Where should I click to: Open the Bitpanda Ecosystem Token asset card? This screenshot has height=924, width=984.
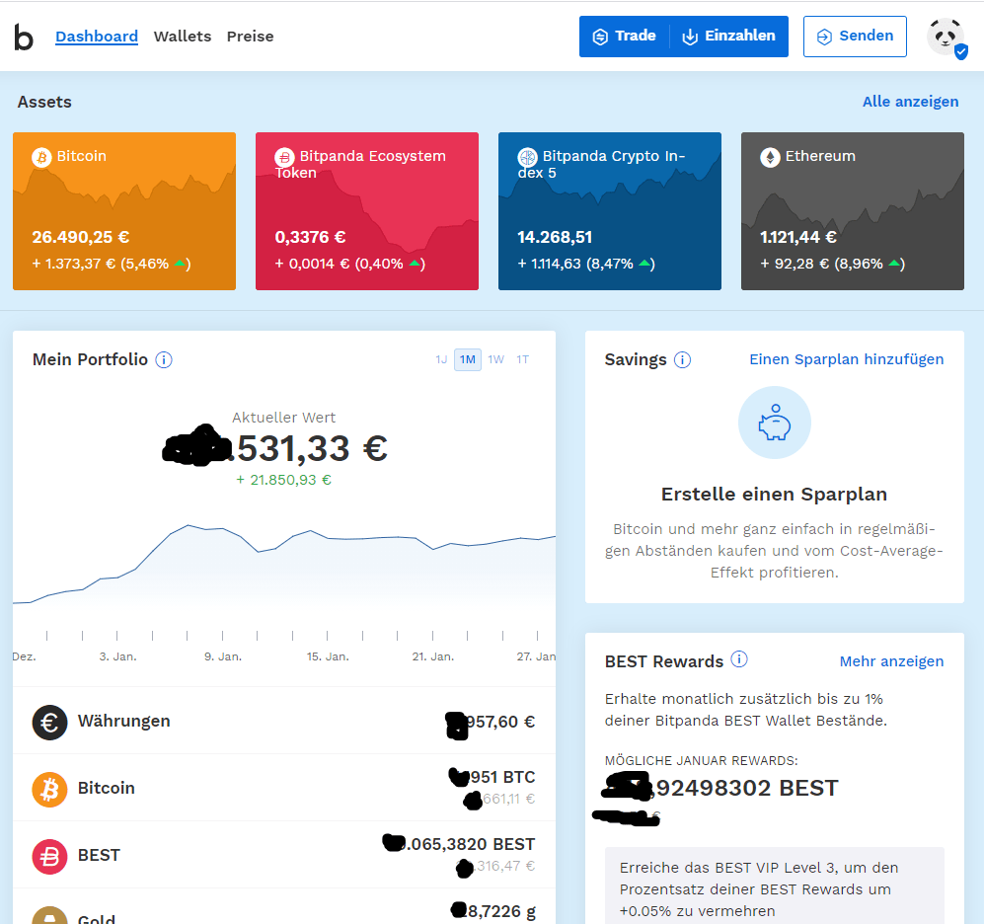pos(367,211)
